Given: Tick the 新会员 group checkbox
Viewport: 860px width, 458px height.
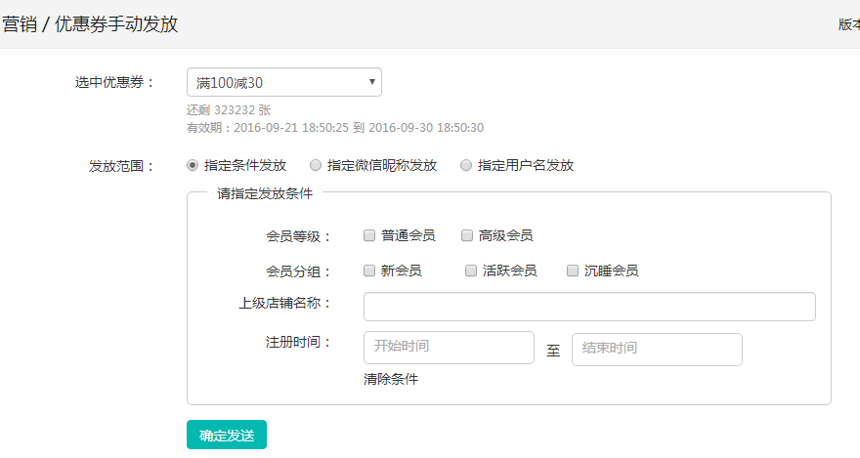Looking at the screenshot, I should tap(369, 271).
